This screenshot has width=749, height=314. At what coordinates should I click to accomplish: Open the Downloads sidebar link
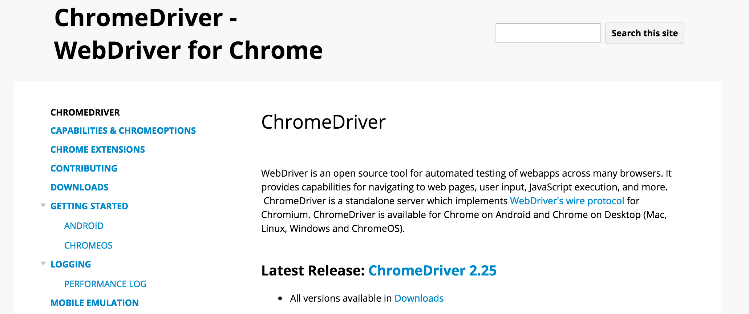click(x=80, y=187)
